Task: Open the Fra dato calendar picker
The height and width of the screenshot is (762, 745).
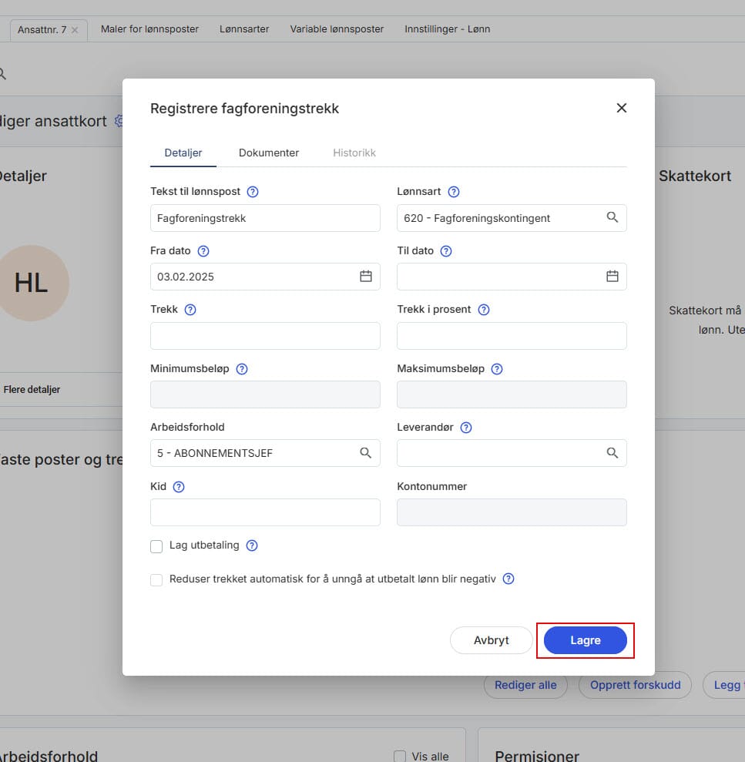Action: pyautogui.click(x=366, y=277)
